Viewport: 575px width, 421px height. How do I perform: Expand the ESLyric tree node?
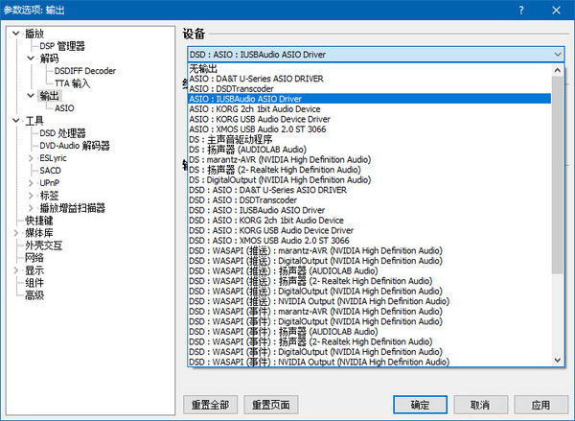31,158
